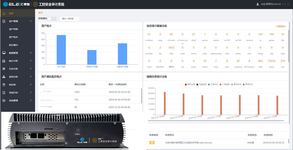Toggle the 告警通知 OFF switch

[x=52, y=19]
